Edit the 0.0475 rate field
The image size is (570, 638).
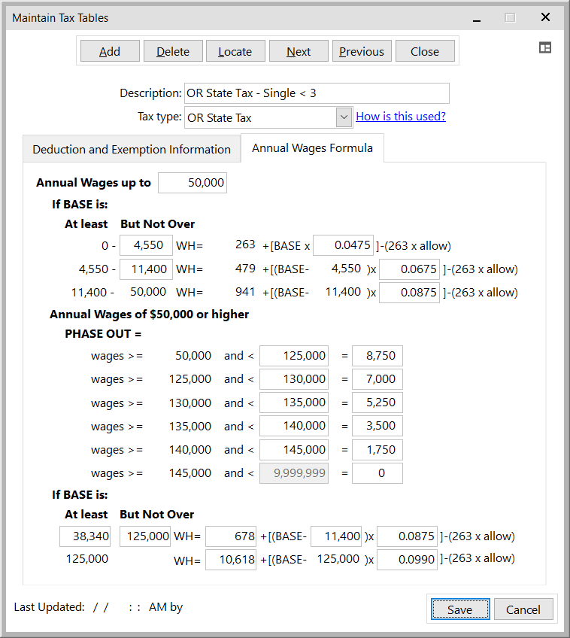click(343, 245)
